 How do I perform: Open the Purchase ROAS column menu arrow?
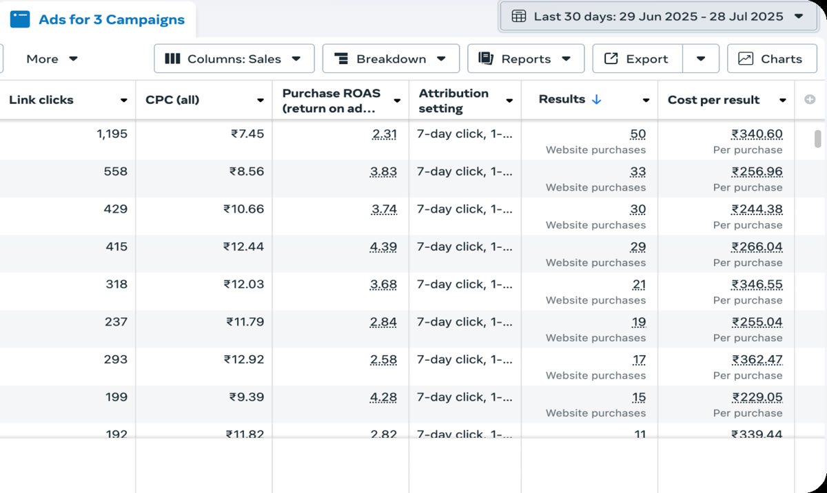397,101
